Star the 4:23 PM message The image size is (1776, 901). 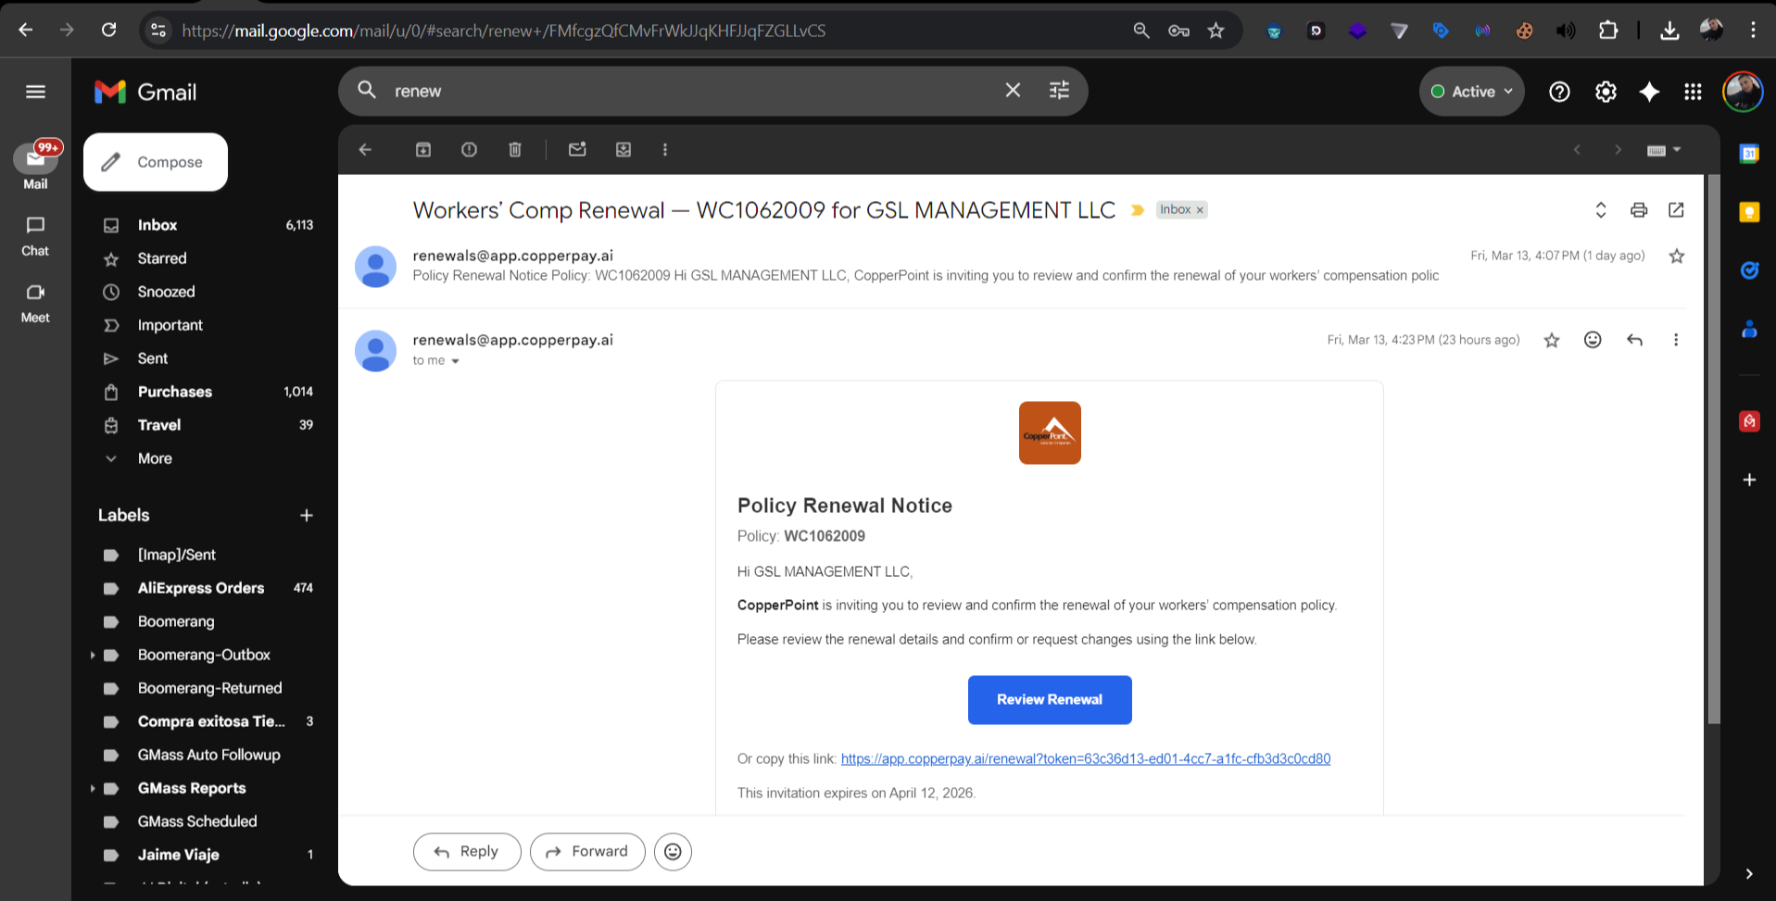1552,341
